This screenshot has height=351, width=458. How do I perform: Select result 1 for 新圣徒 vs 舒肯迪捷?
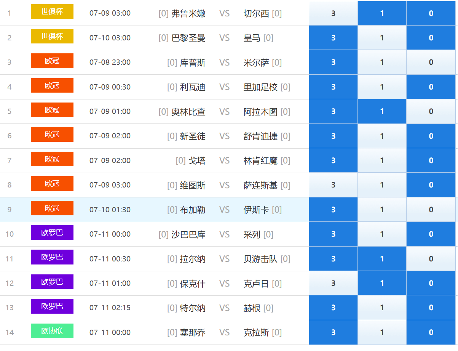(x=382, y=136)
